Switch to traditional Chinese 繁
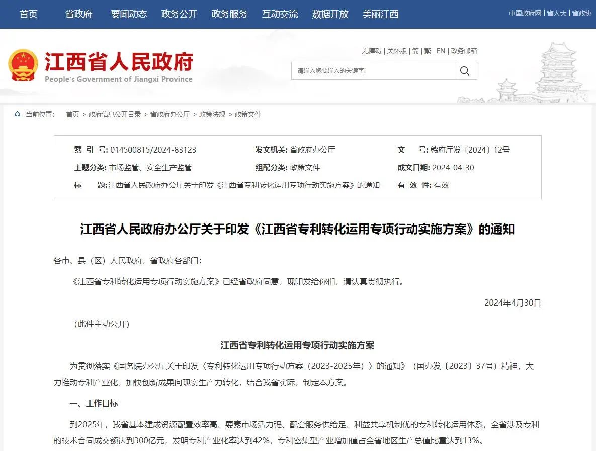The height and width of the screenshot is (451, 596). pyautogui.click(x=428, y=51)
